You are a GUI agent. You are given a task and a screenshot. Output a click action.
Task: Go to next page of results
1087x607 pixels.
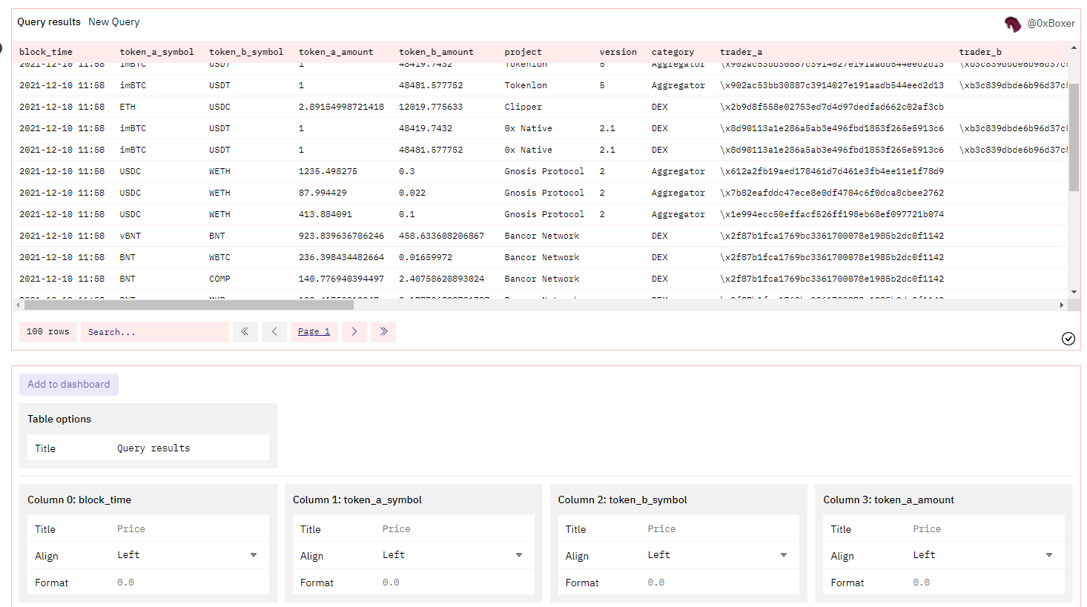(x=354, y=332)
